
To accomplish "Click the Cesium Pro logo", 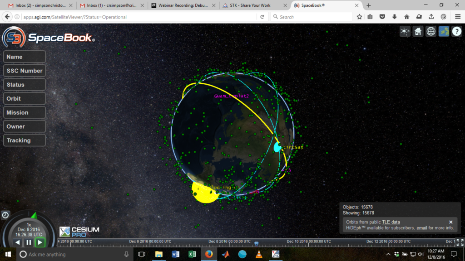I will [79, 231].
